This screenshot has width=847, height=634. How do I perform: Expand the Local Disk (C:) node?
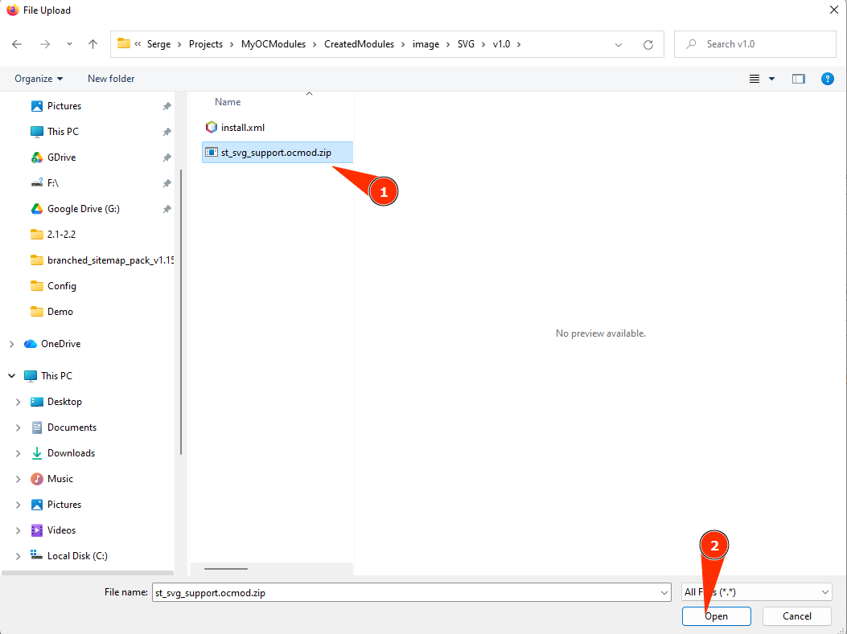[18, 556]
